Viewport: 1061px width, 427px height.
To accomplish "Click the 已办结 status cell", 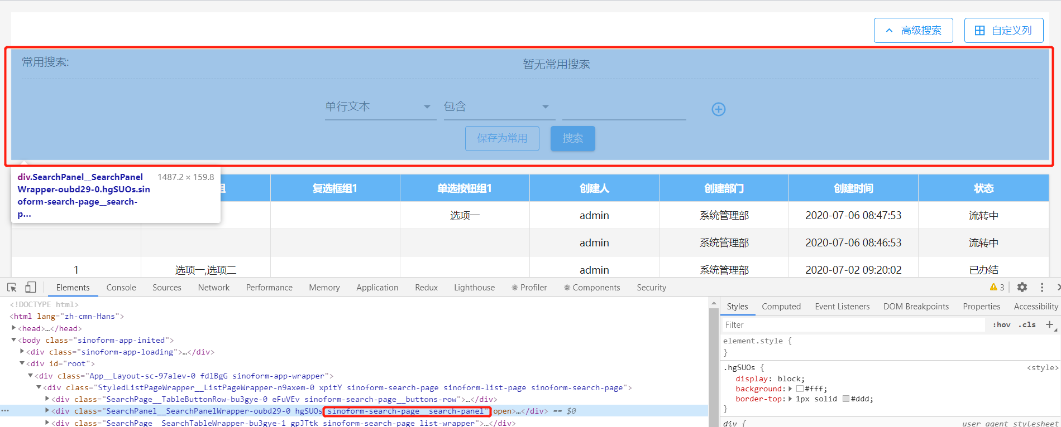I will tap(983, 270).
